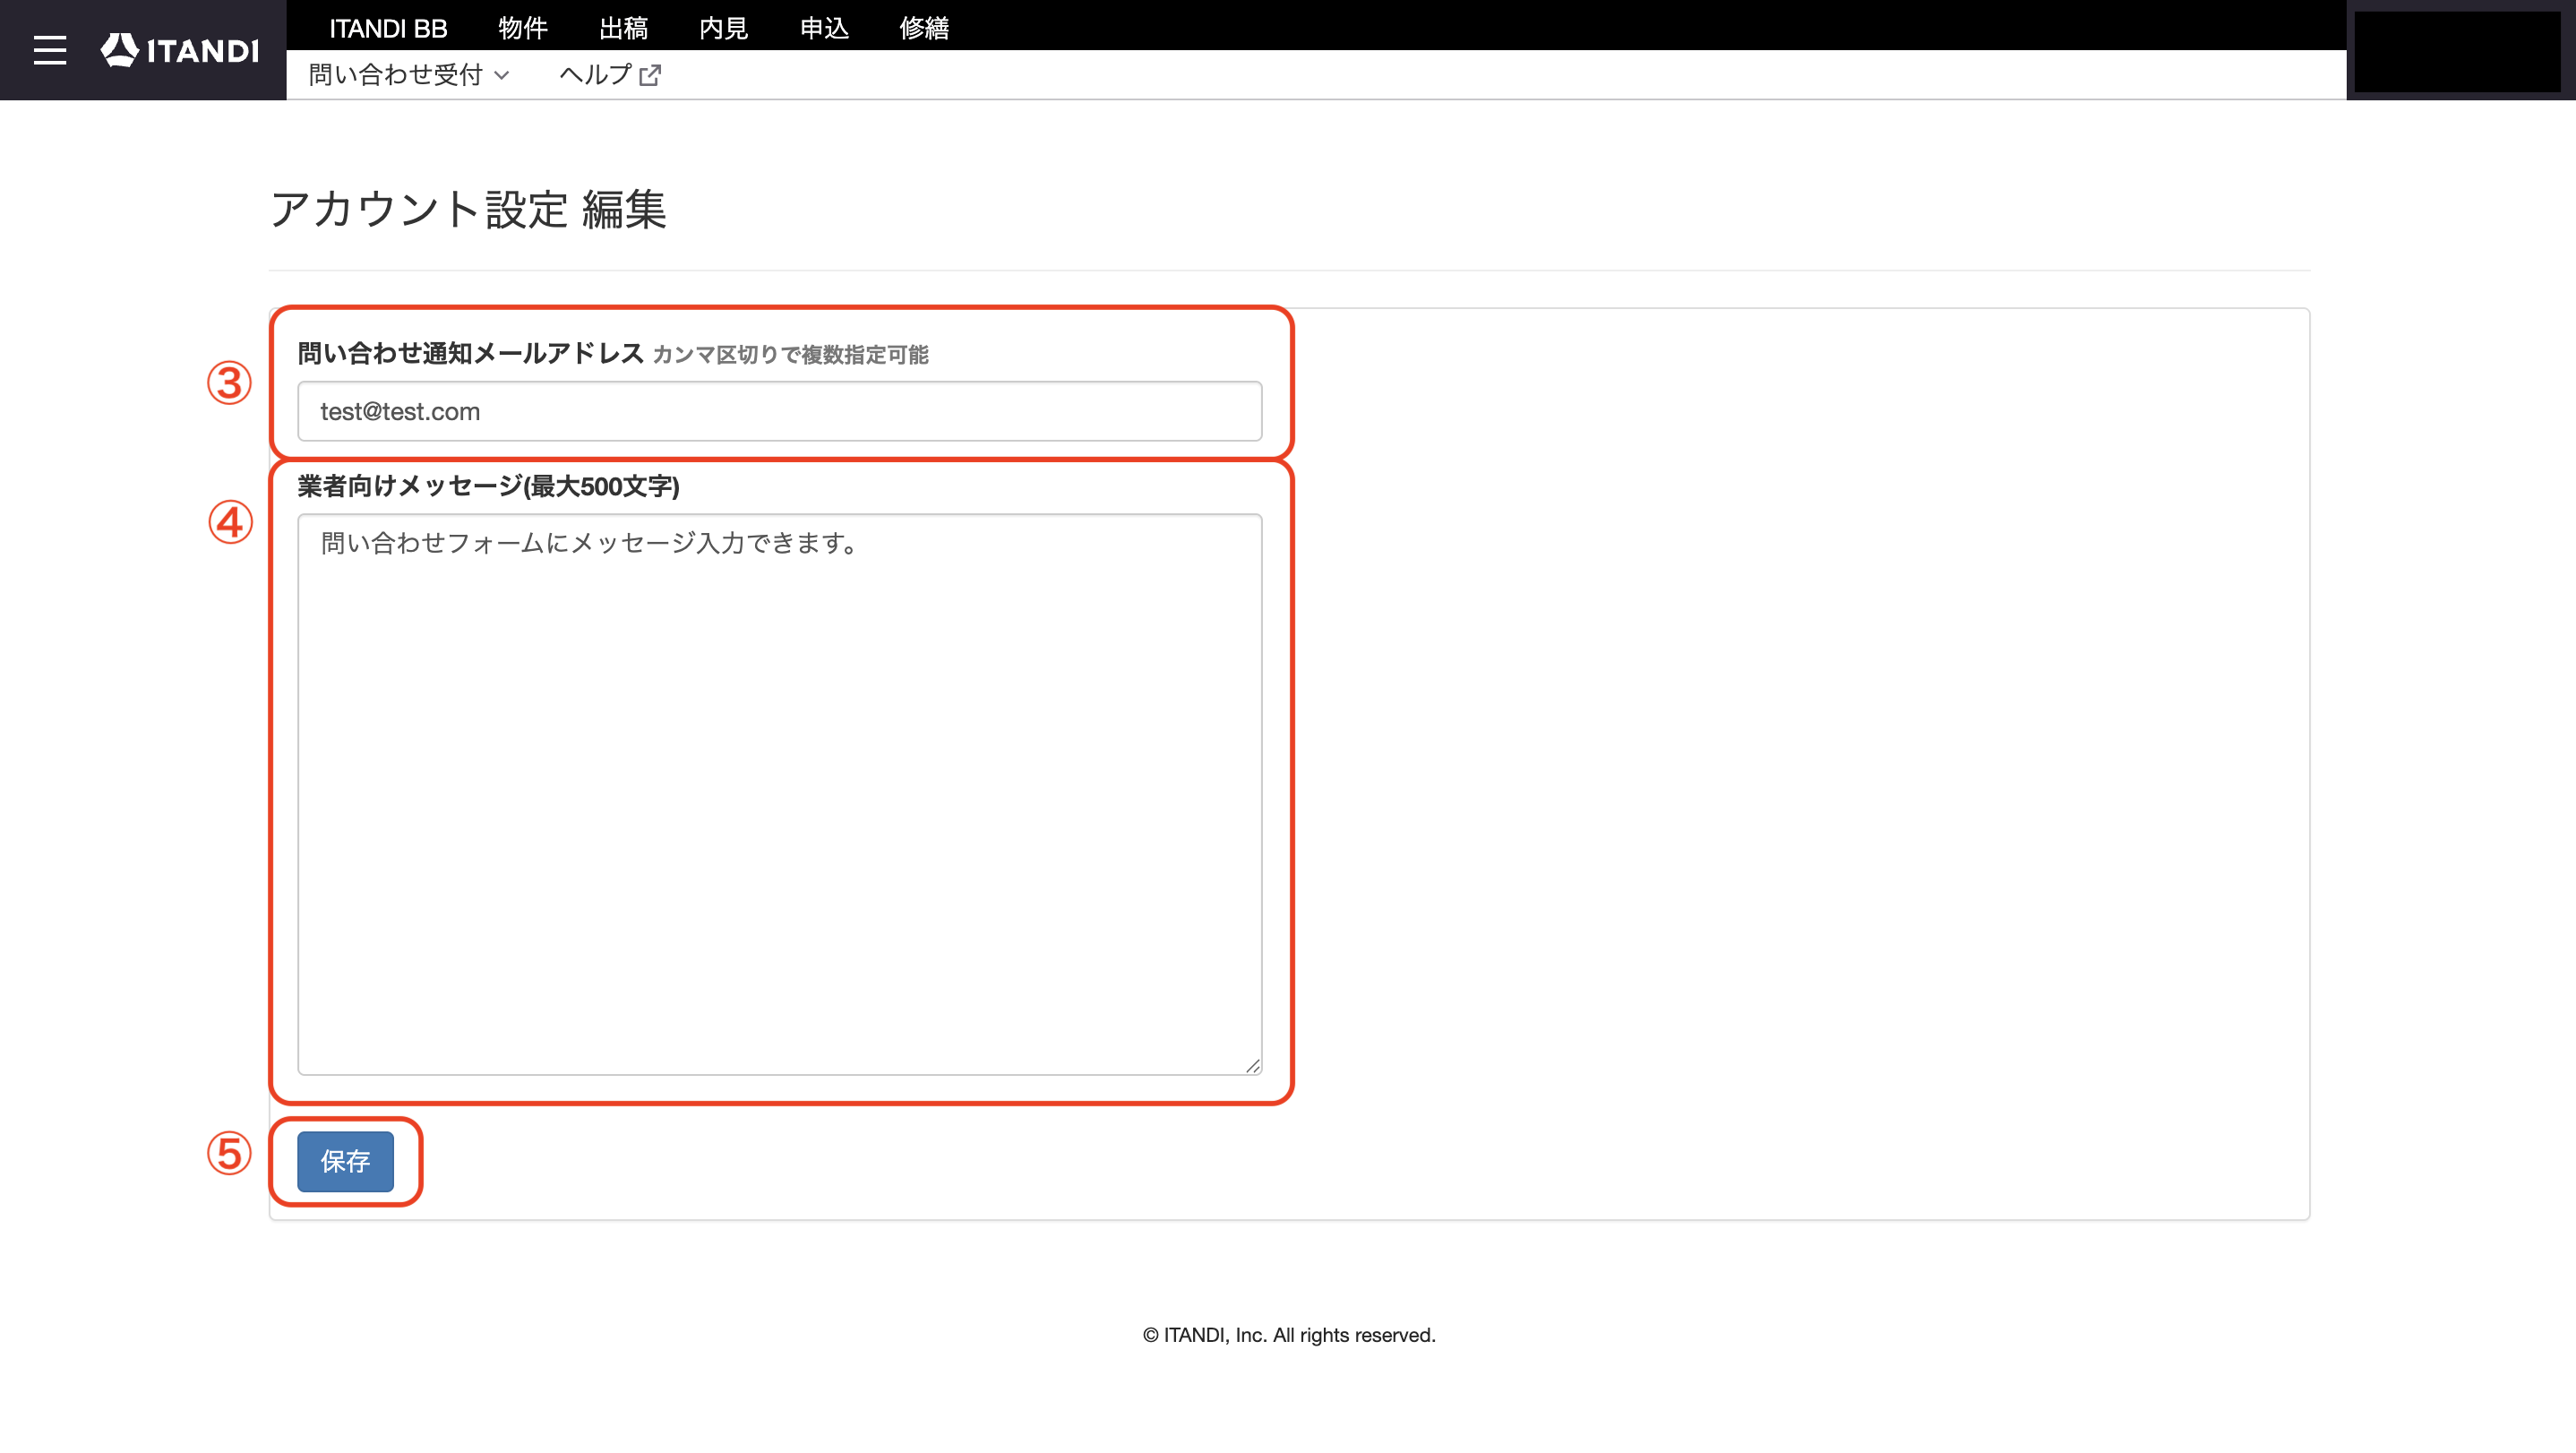Switch to the 修繕 tab
The image size is (2576, 1453).
(924, 28)
